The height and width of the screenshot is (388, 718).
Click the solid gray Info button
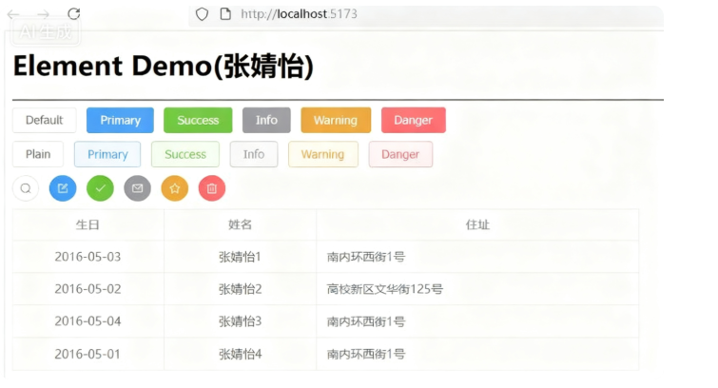(266, 120)
